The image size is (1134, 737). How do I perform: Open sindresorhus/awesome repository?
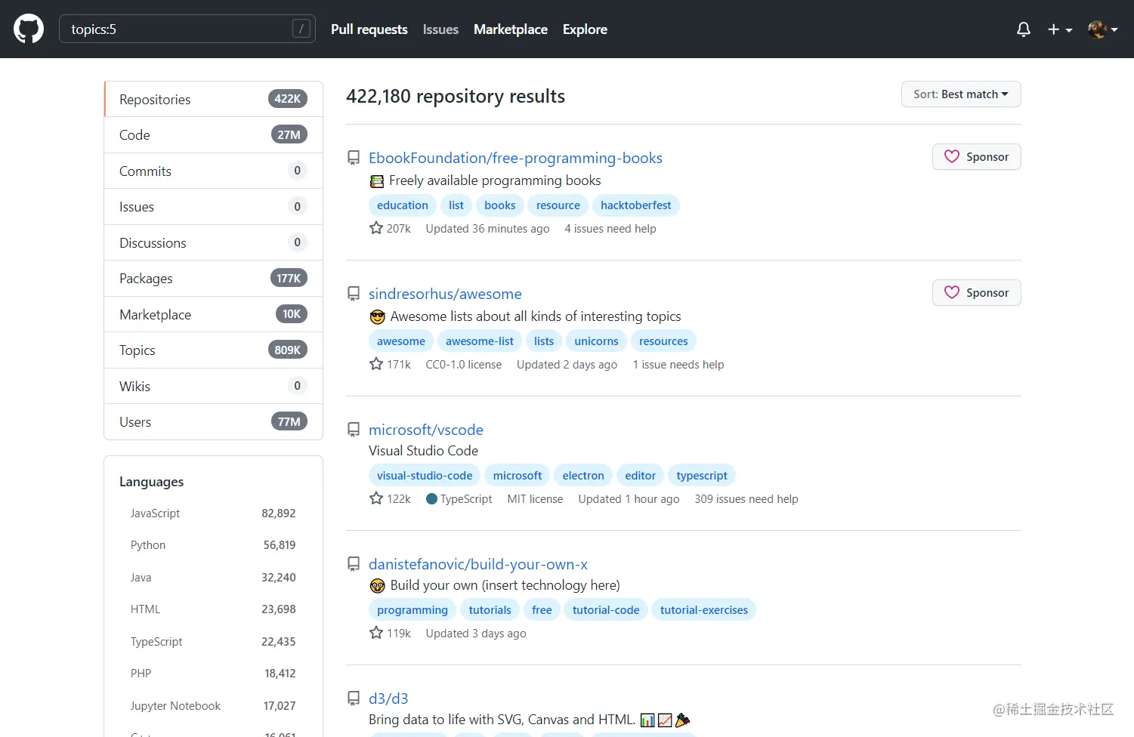point(445,294)
